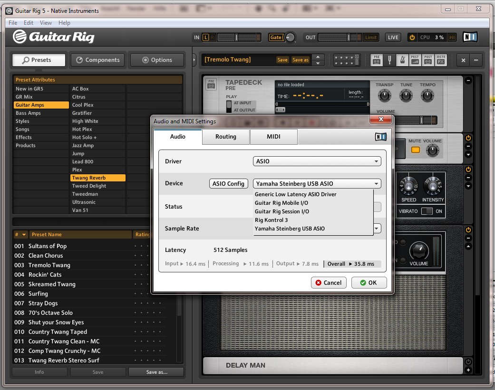Select the Guitar Amps attribute

pyautogui.click(x=41, y=105)
